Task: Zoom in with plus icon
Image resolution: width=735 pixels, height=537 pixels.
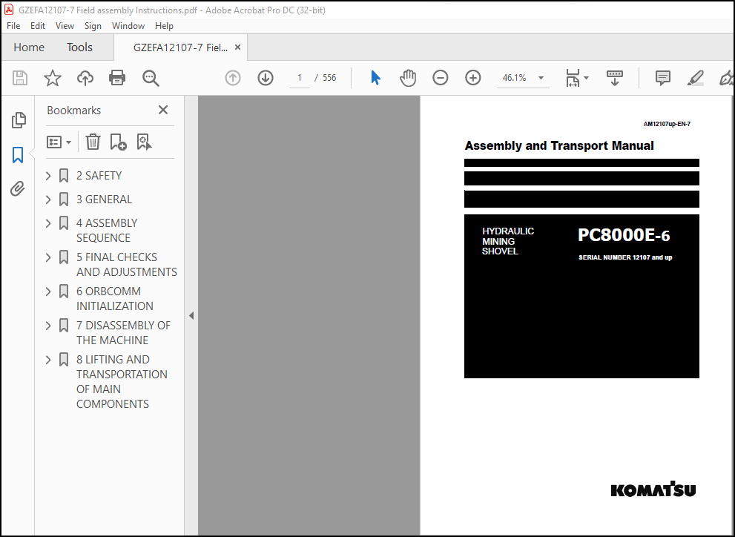Action: (473, 78)
